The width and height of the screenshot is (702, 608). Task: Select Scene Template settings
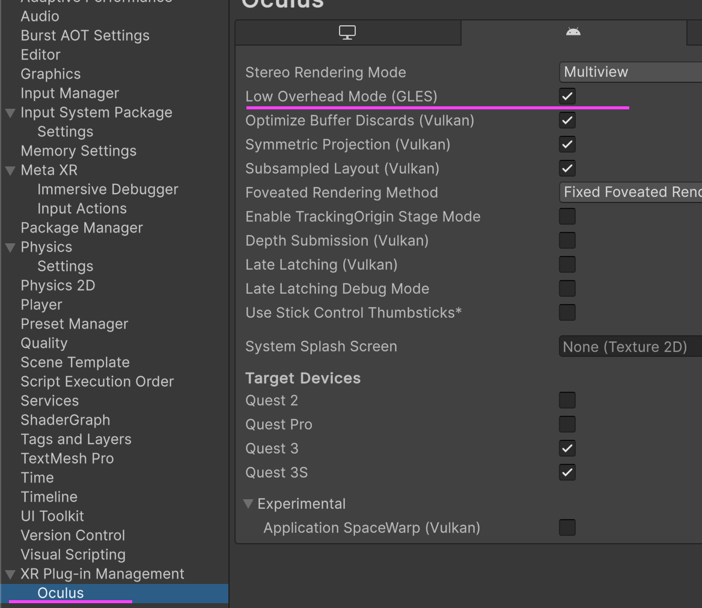click(x=75, y=362)
